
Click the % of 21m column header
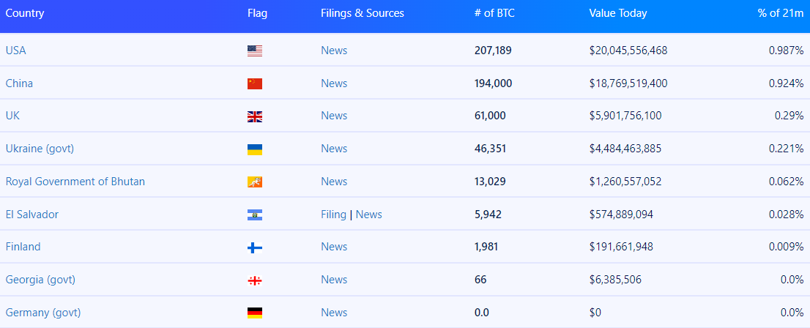point(781,13)
